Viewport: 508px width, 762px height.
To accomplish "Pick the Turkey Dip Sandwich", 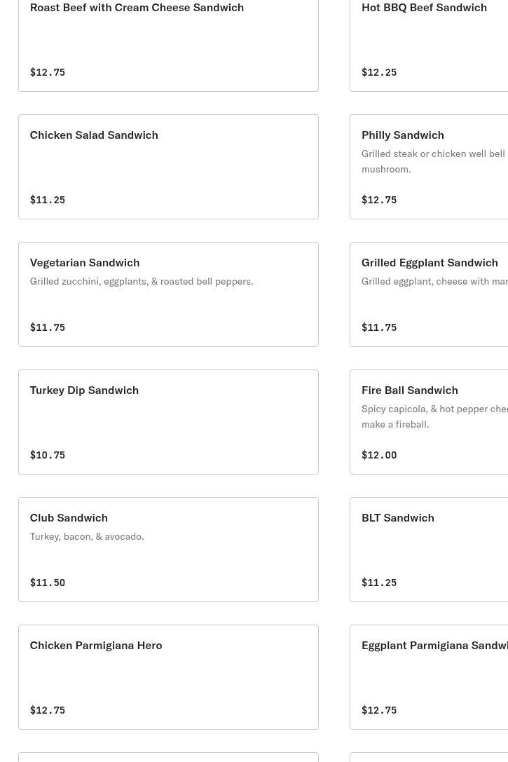I will click(168, 422).
